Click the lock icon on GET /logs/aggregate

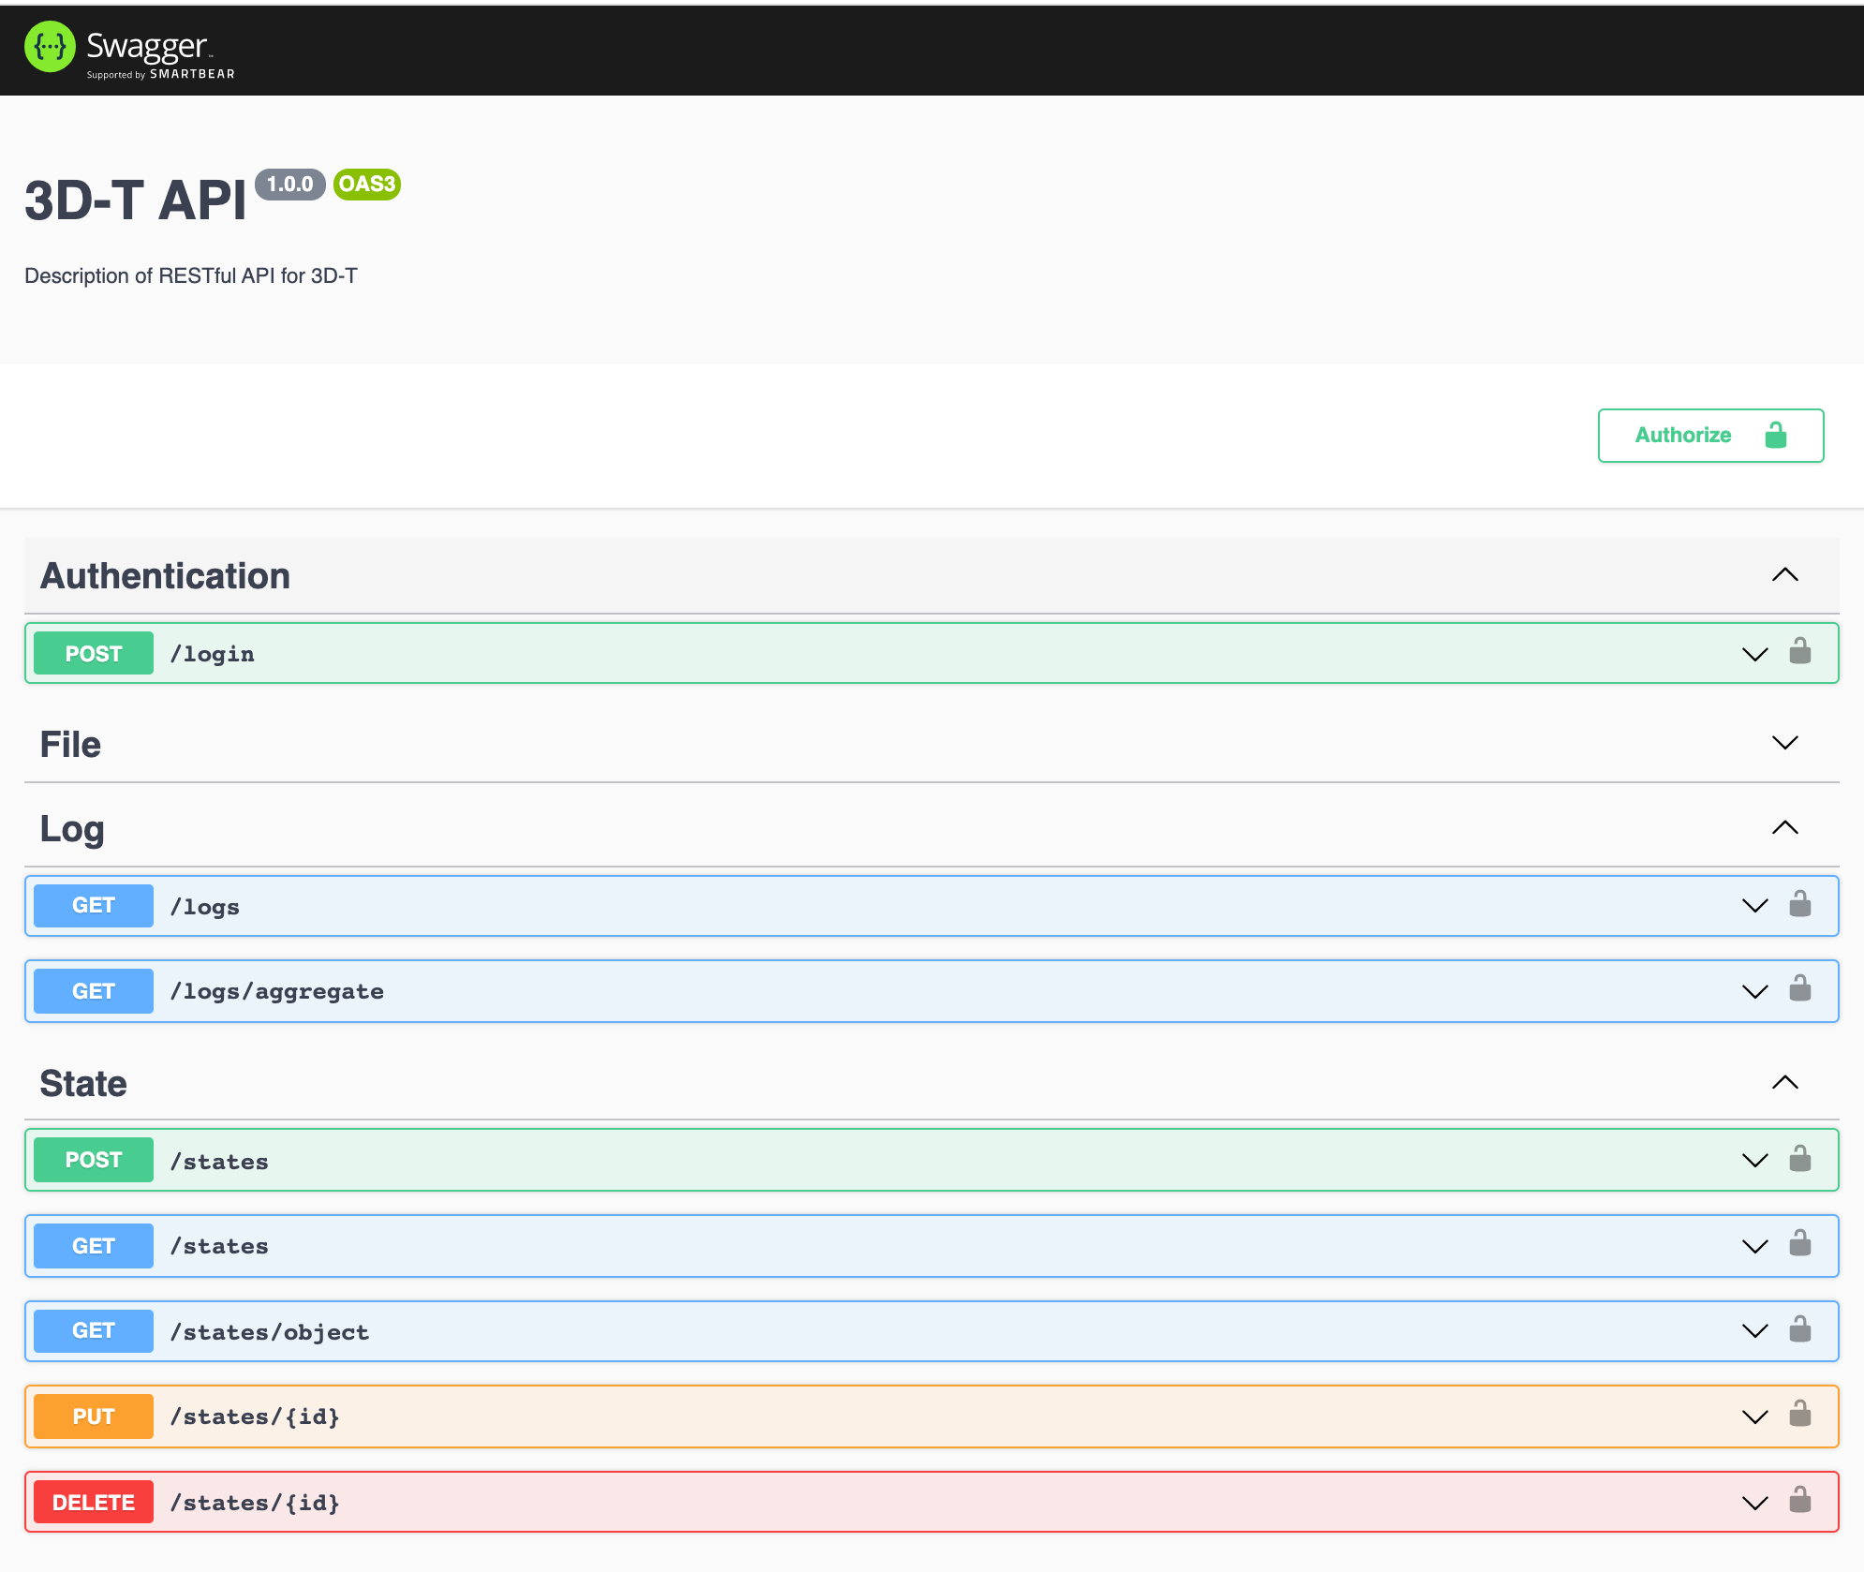click(1800, 988)
